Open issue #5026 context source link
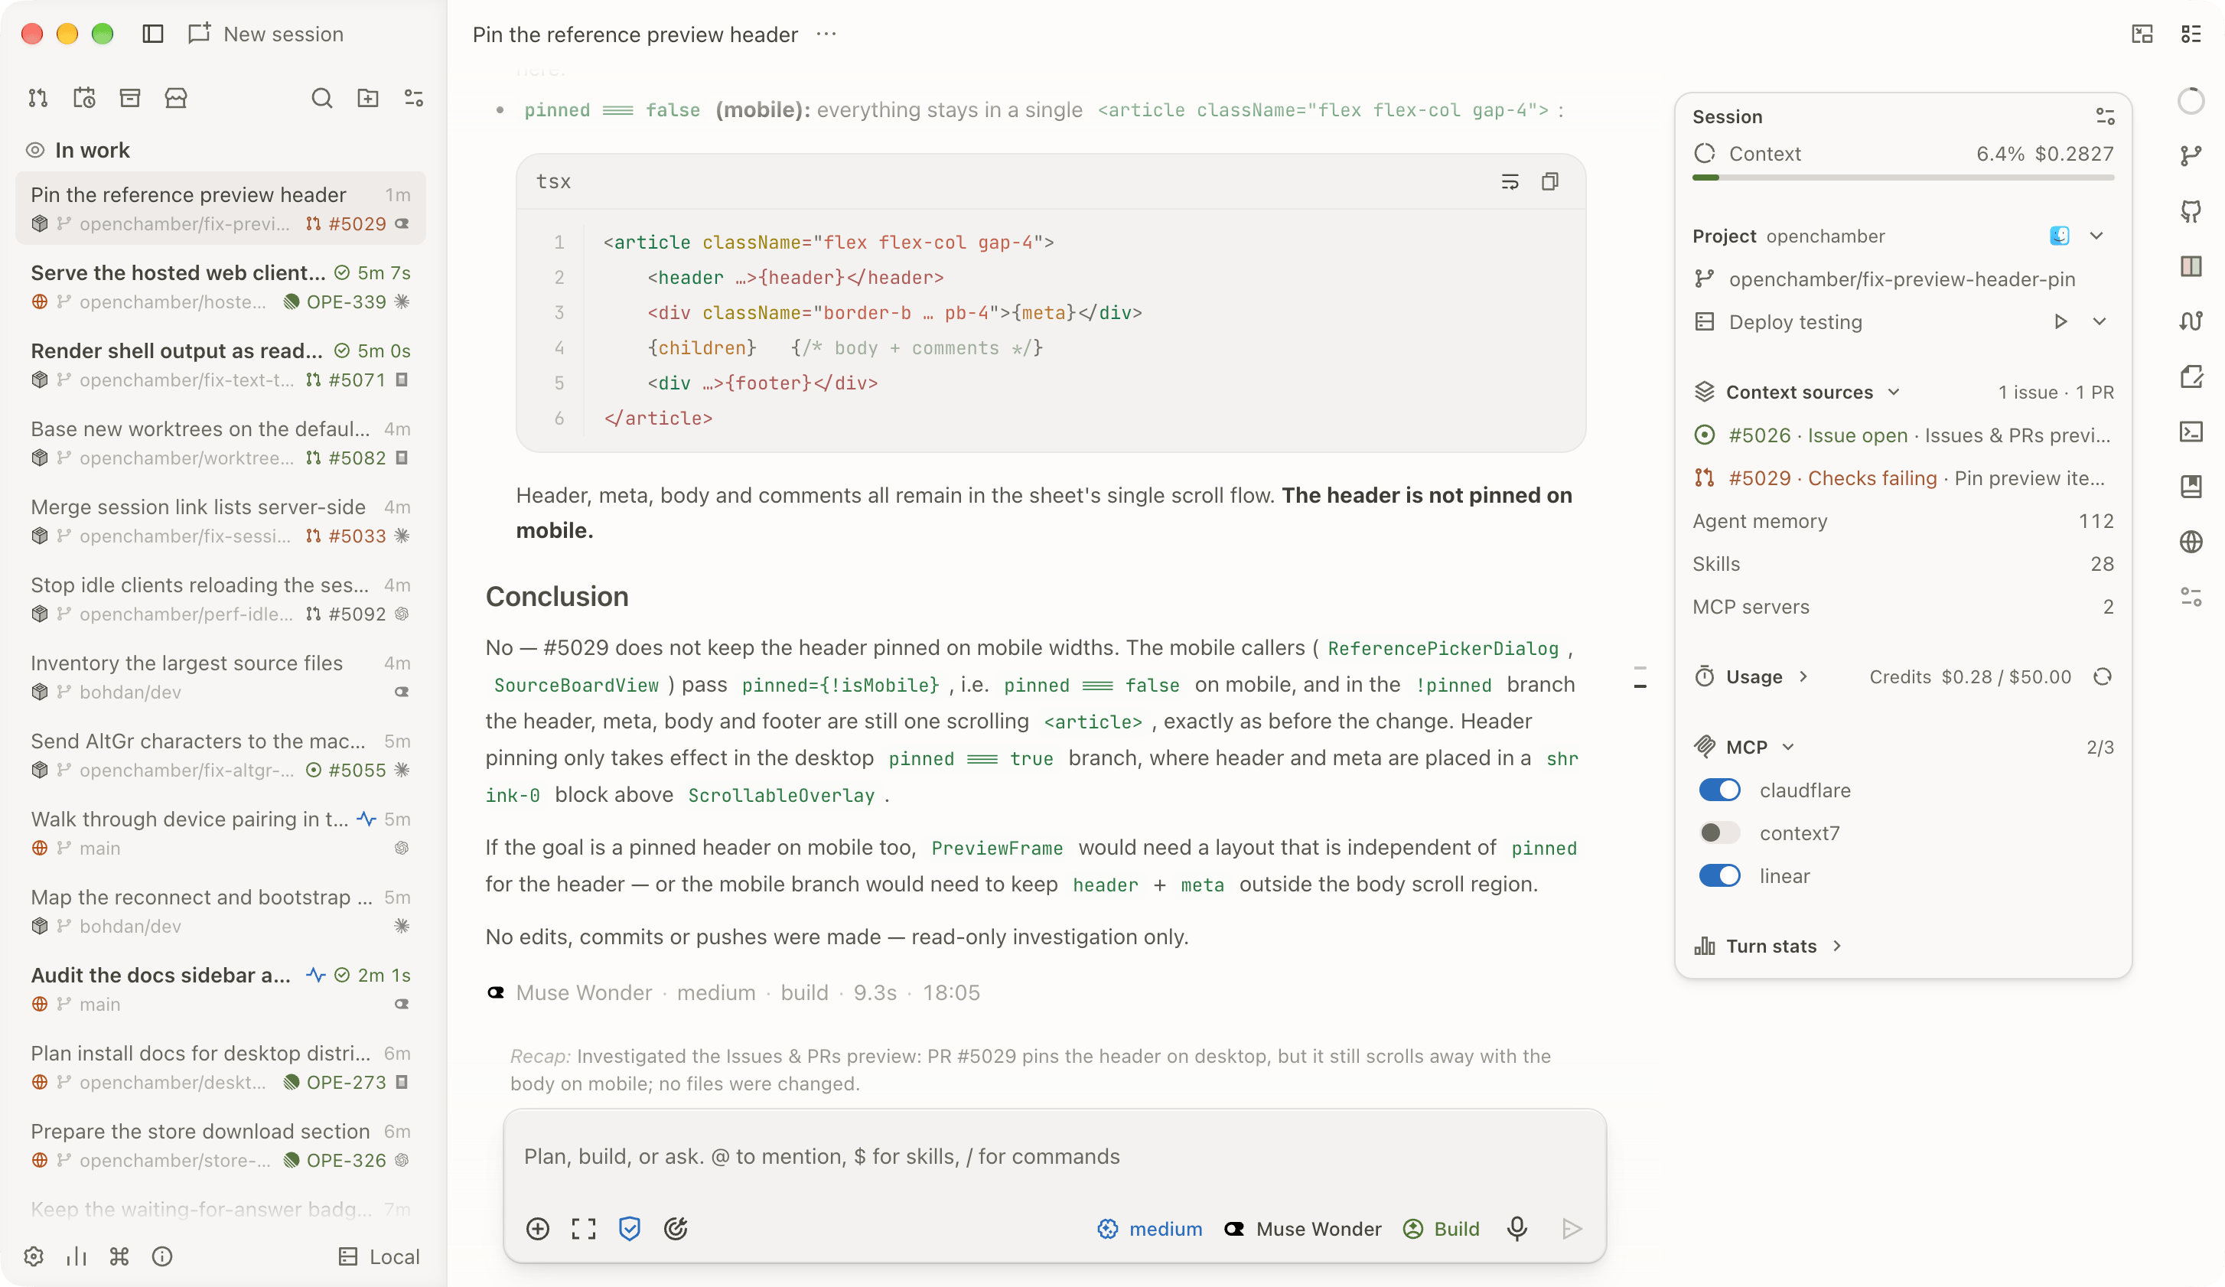 pyautogui.click(x=1903, y=435)
